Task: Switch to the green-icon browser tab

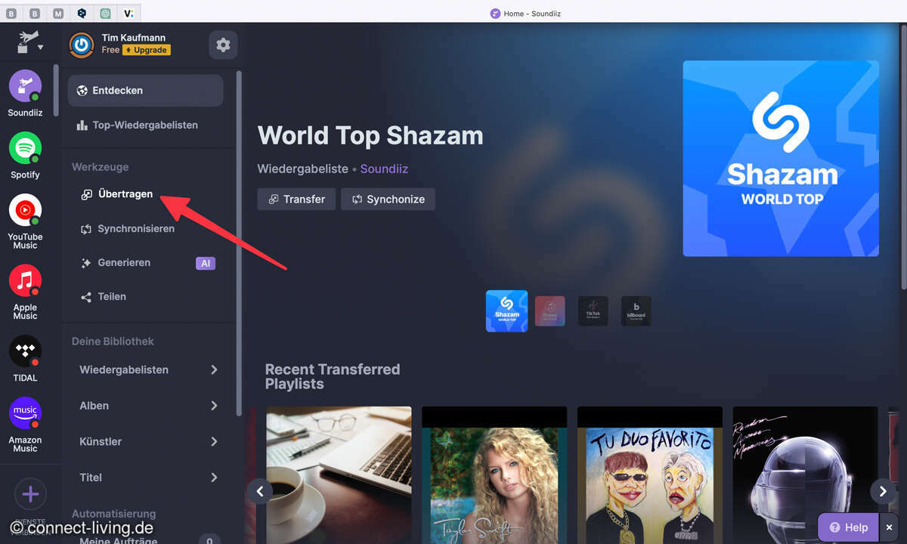Action: click(105, 13)
